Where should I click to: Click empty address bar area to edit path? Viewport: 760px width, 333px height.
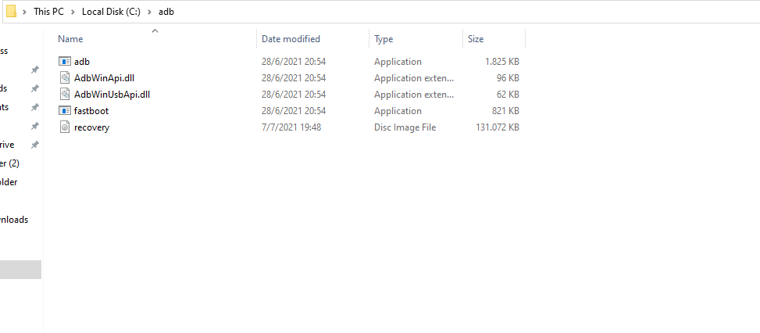pyautogui.click(x=469, y=12)
